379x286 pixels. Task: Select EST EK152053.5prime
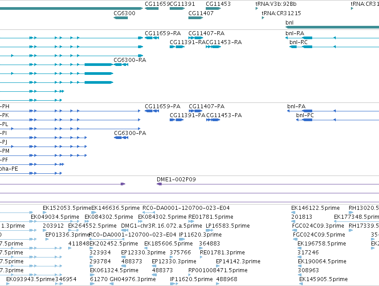67,208
